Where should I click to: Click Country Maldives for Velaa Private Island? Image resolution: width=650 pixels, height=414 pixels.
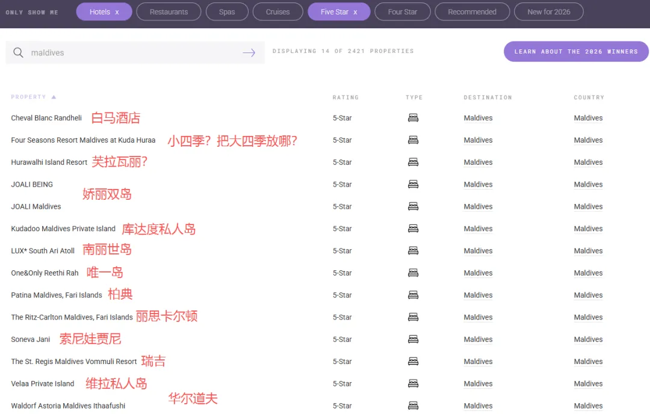[588, 383]
